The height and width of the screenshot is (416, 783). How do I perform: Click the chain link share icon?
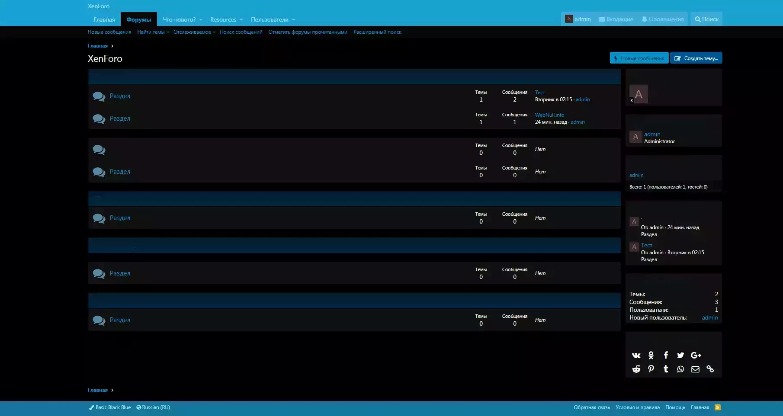point(710,369)
